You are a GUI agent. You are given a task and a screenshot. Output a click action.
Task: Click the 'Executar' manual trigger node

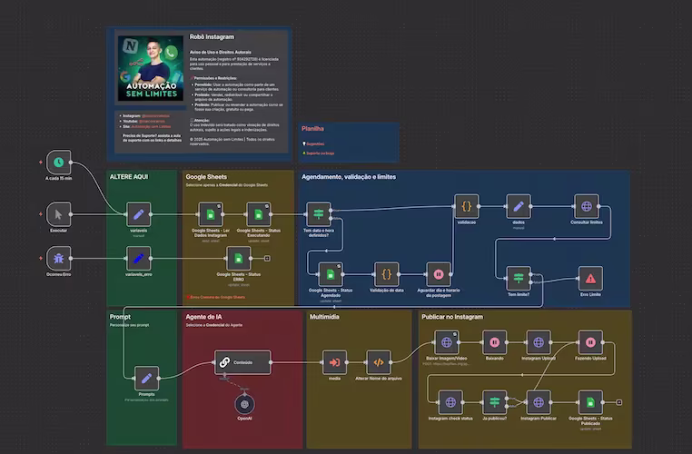[58, 215]
